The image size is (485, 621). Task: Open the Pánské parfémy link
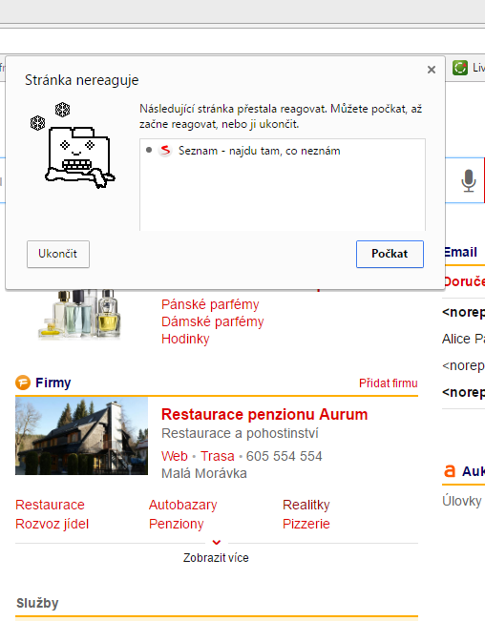210,304
